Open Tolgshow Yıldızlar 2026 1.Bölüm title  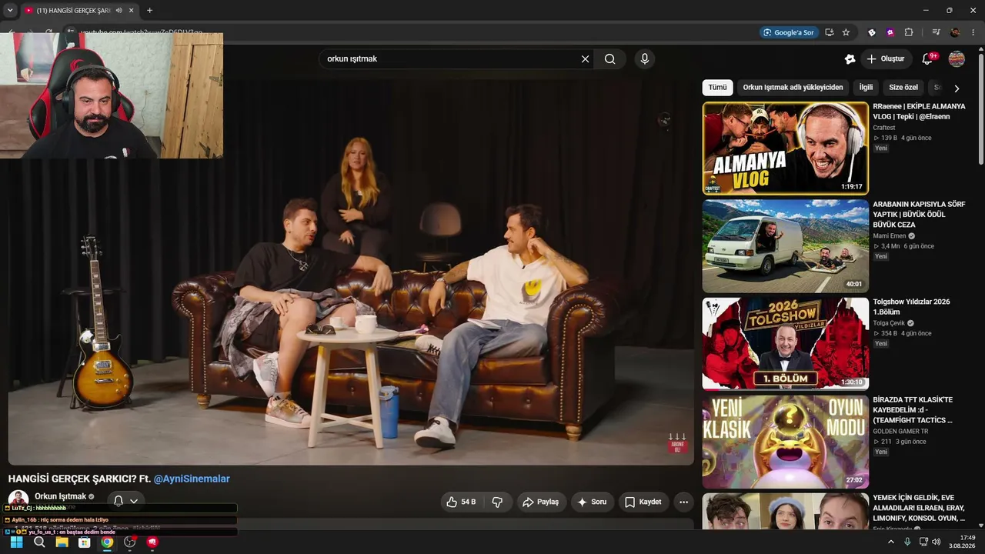(x=911, y=307)
